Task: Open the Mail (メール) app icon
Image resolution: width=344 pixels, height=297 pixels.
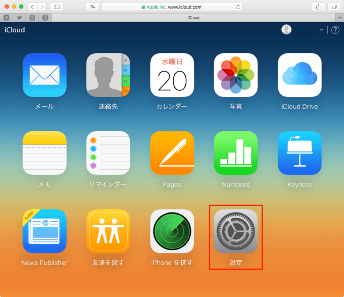Action: (x=45, y=75)
